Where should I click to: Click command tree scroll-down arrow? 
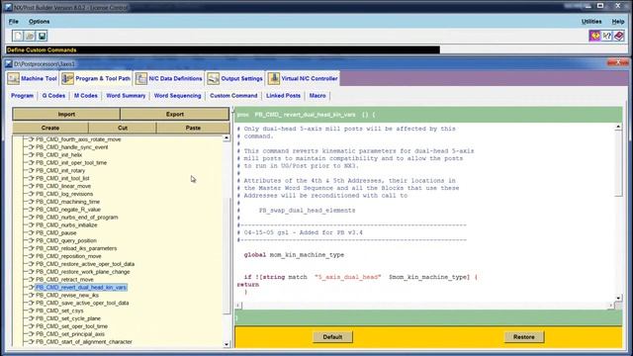(x=226, y=344)
